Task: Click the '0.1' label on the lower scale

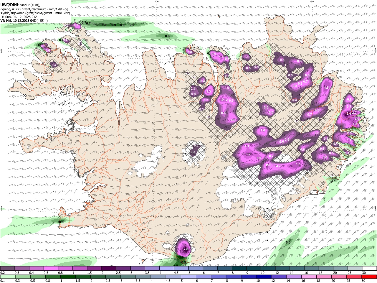Action: coord(2,281)
